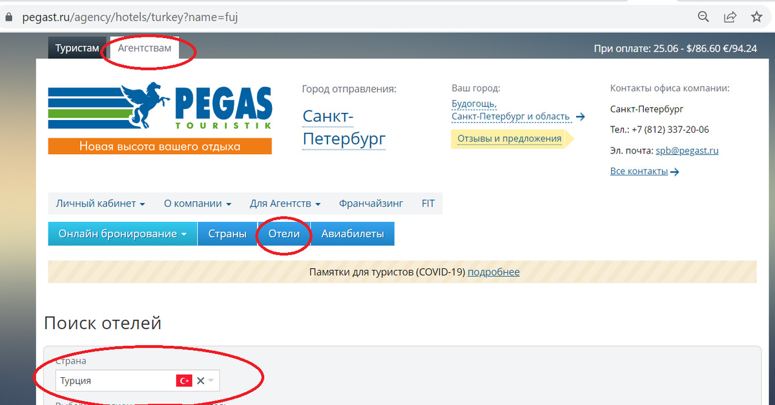
Task: Clear the Турция country selection with the X
Action: pos(200,380)
